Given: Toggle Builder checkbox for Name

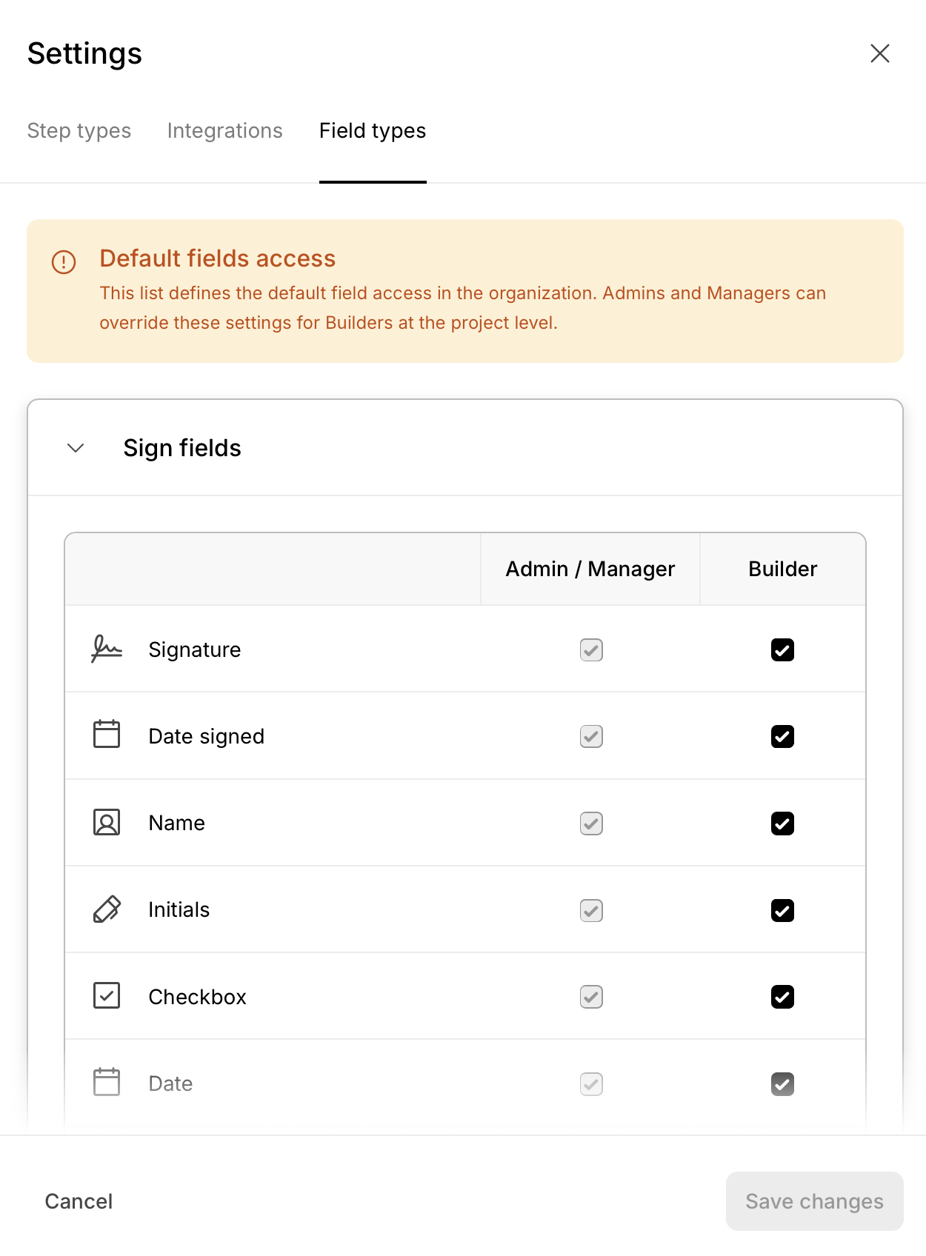Looking at the screenshot, I should point(782,824).
